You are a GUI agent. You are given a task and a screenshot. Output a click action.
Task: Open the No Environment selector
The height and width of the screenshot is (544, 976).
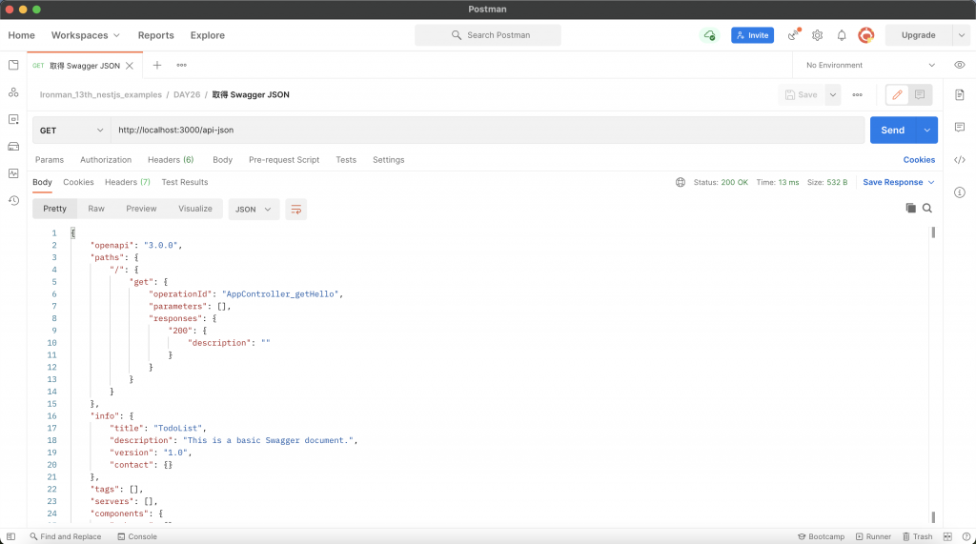pyautogui.click(x=870, y=65)
